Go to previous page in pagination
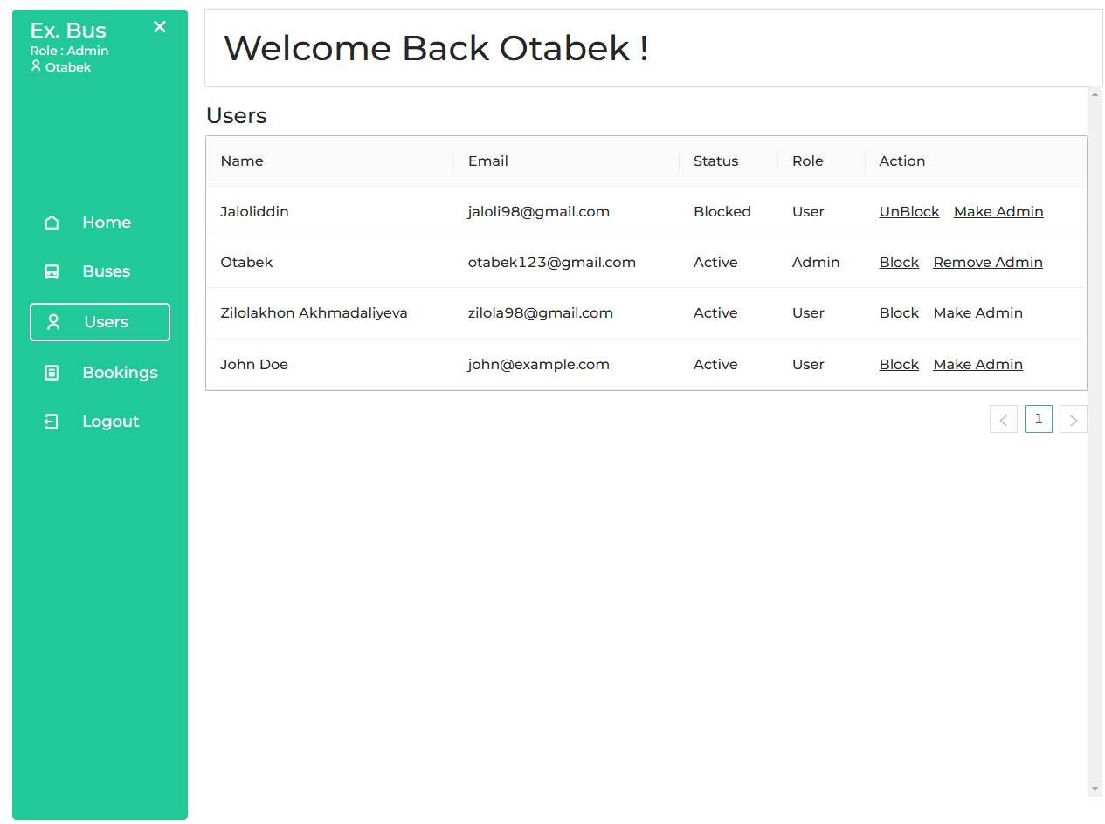 (x=1003, y=420)
